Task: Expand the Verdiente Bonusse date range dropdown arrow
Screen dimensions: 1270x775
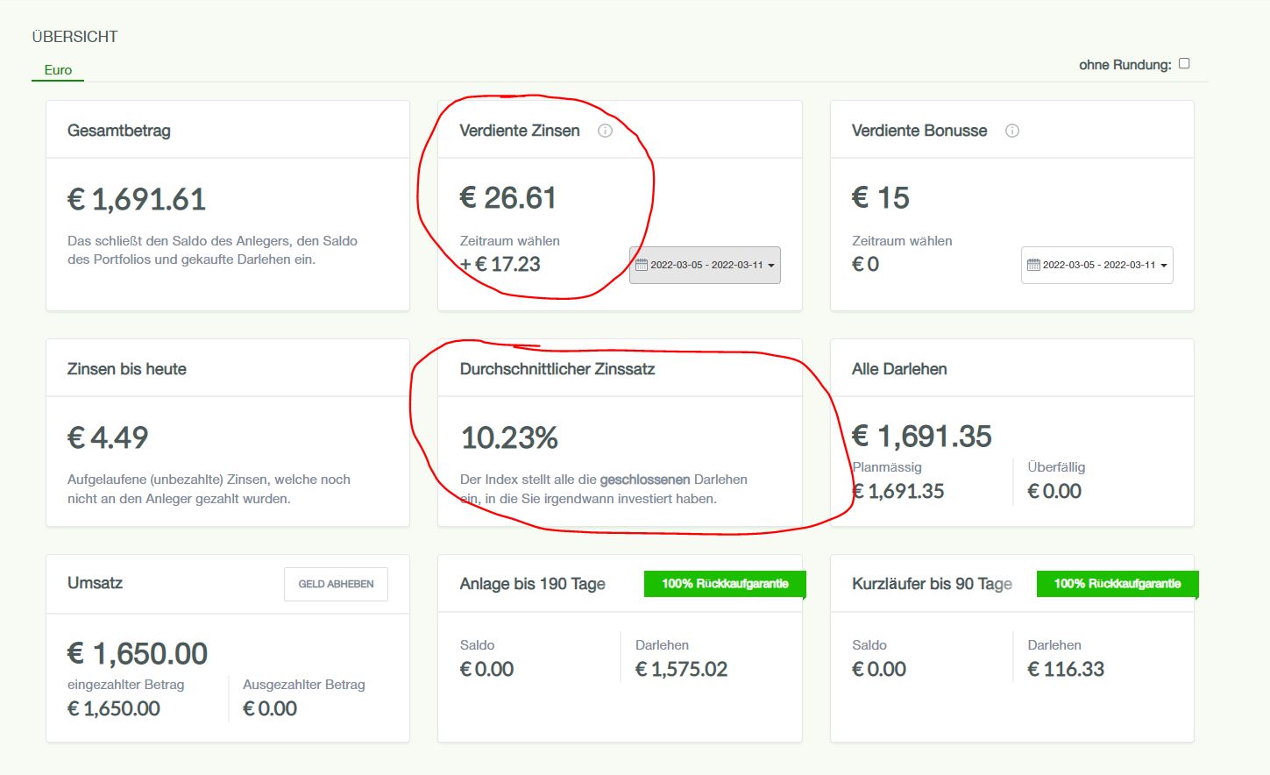Action: (x=1164, y=266)
